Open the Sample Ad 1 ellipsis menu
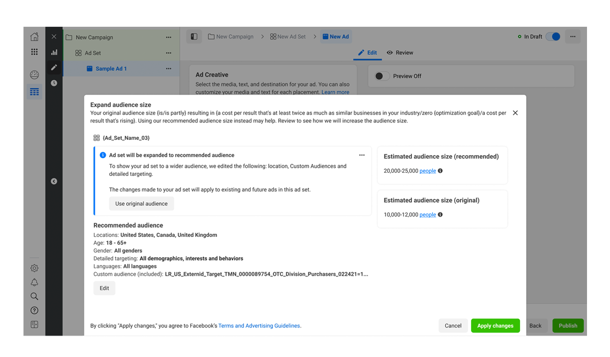The width and height of the screenshot is (610, 357). click(x=168, y=69)
